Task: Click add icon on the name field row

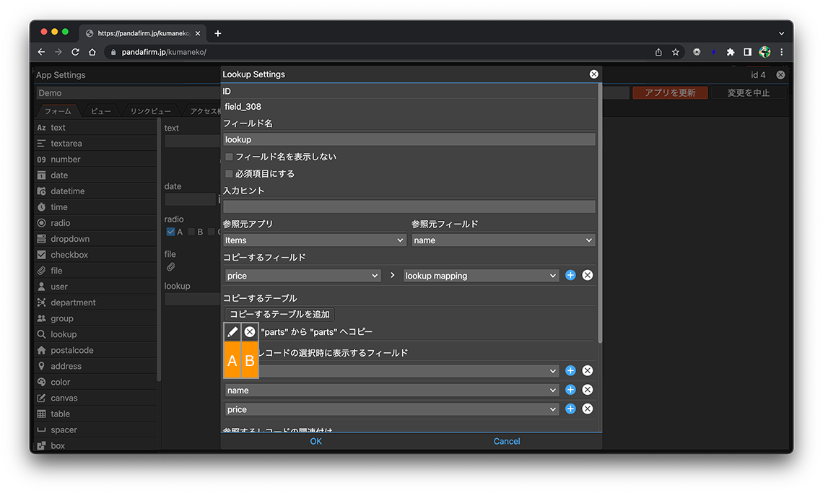Action: click(x=570, y=390)
